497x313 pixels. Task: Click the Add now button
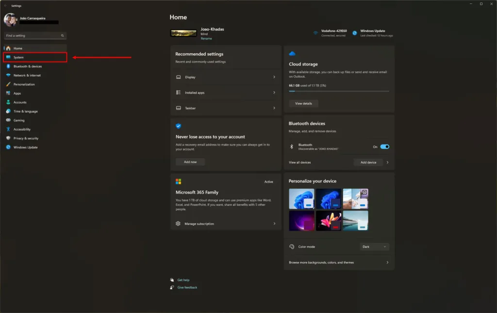coord(190,162)
